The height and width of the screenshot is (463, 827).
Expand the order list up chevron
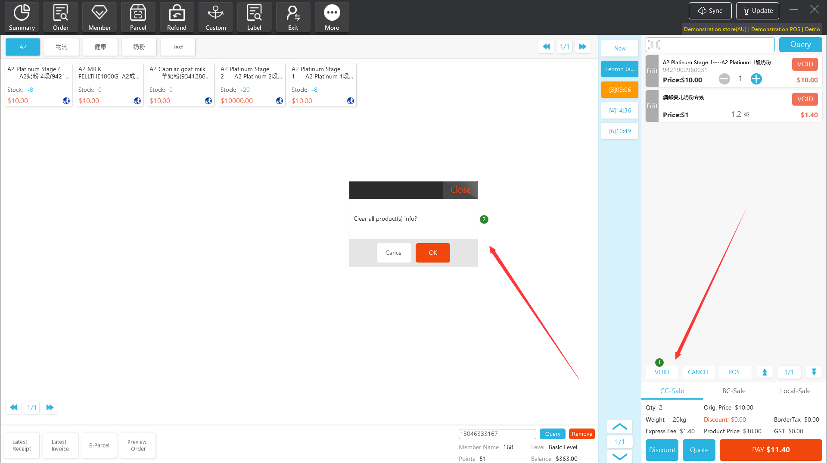pyautogui.click(x=619, y=427)
